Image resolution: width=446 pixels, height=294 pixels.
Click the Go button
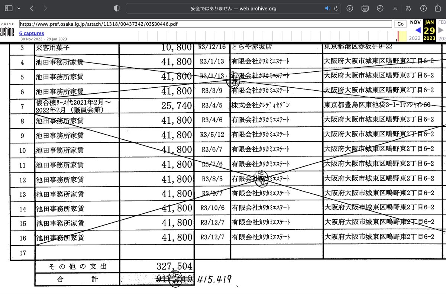pos(400,24)
